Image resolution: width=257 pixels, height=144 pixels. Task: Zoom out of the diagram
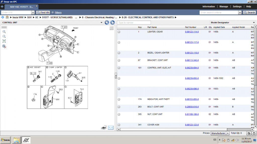[4, 36]
